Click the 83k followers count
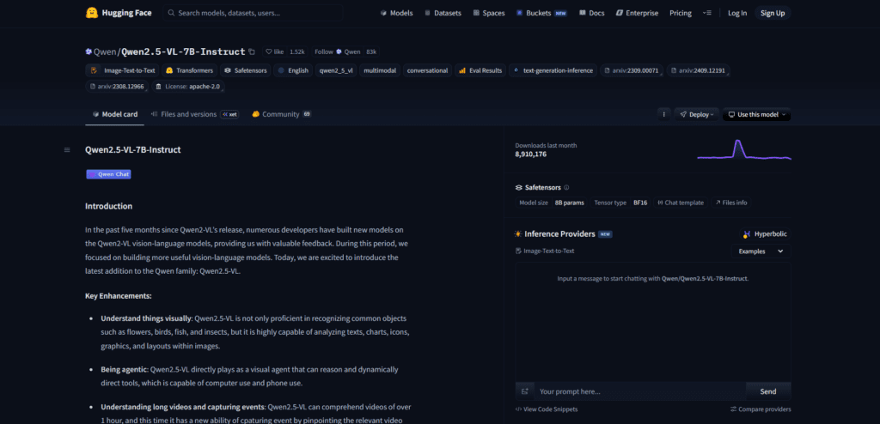 pos(371,51)
